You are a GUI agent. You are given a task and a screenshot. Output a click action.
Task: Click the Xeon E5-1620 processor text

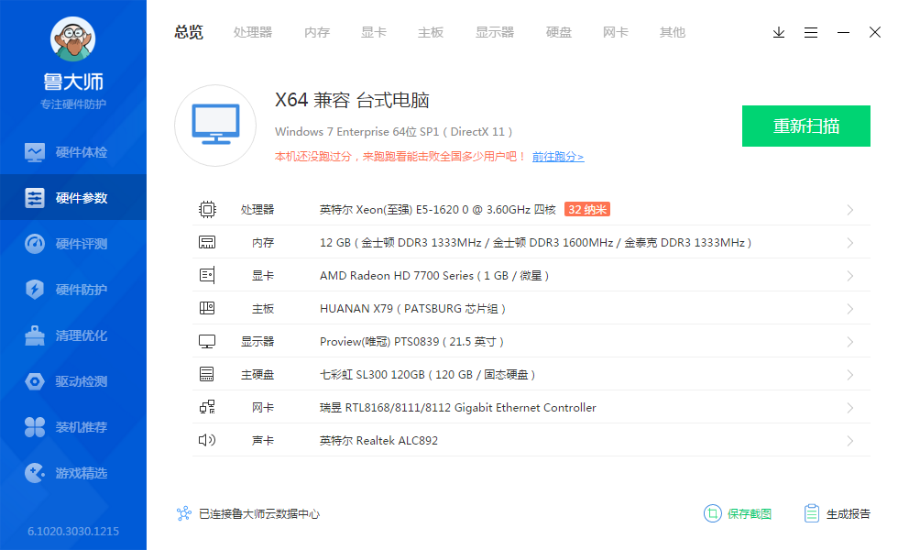(x=438, y=210)
